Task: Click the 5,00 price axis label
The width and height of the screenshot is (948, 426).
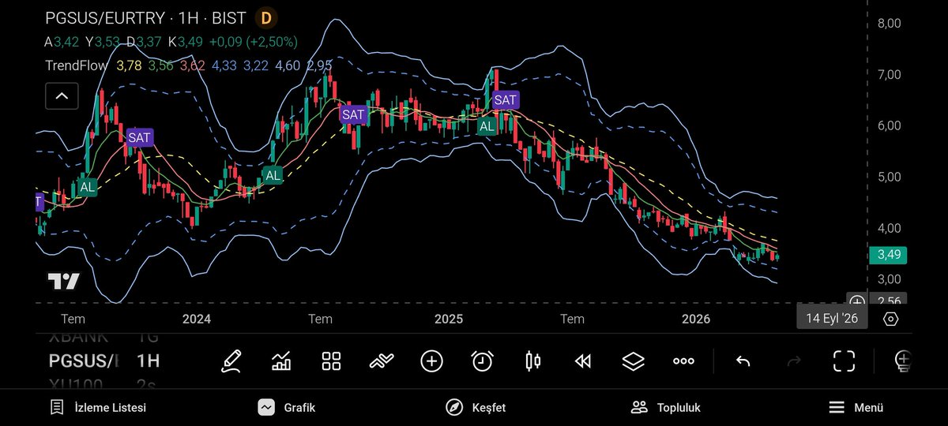Action: 889,177
